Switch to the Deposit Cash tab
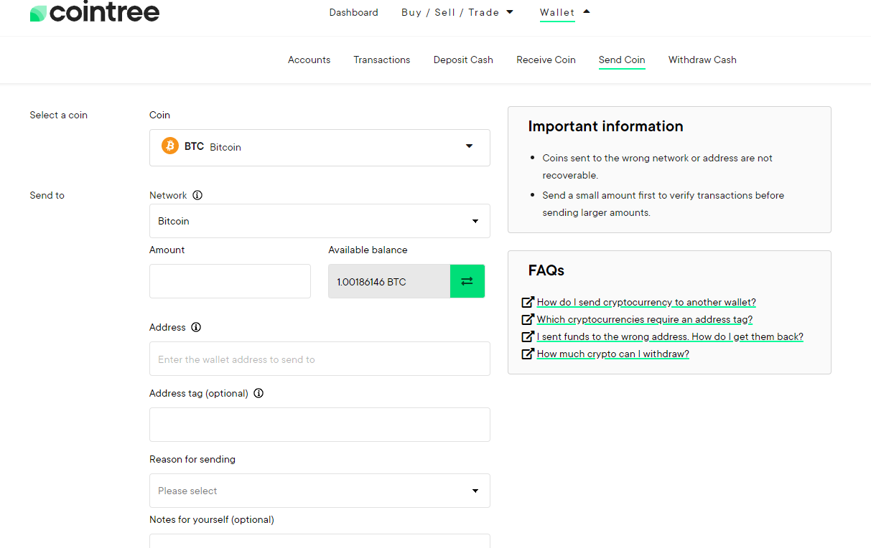Screen dimensions: 871x548 coord(463,60)
